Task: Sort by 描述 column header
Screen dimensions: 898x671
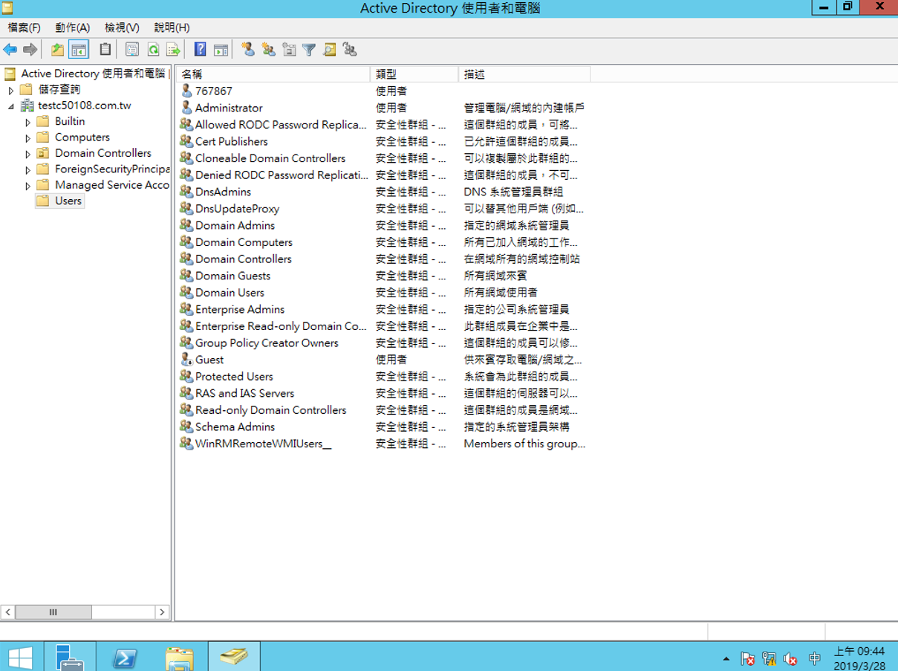Action: [x=524, y=74]
